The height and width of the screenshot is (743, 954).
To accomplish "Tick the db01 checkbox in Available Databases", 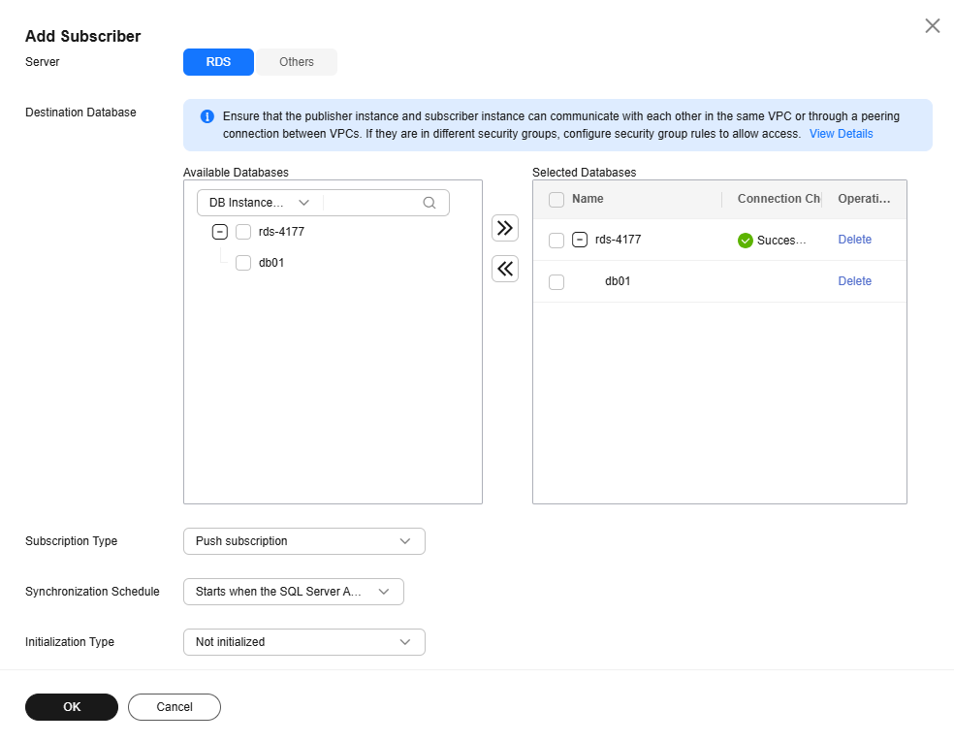I will pyautogui.click(x=242, y=263).
